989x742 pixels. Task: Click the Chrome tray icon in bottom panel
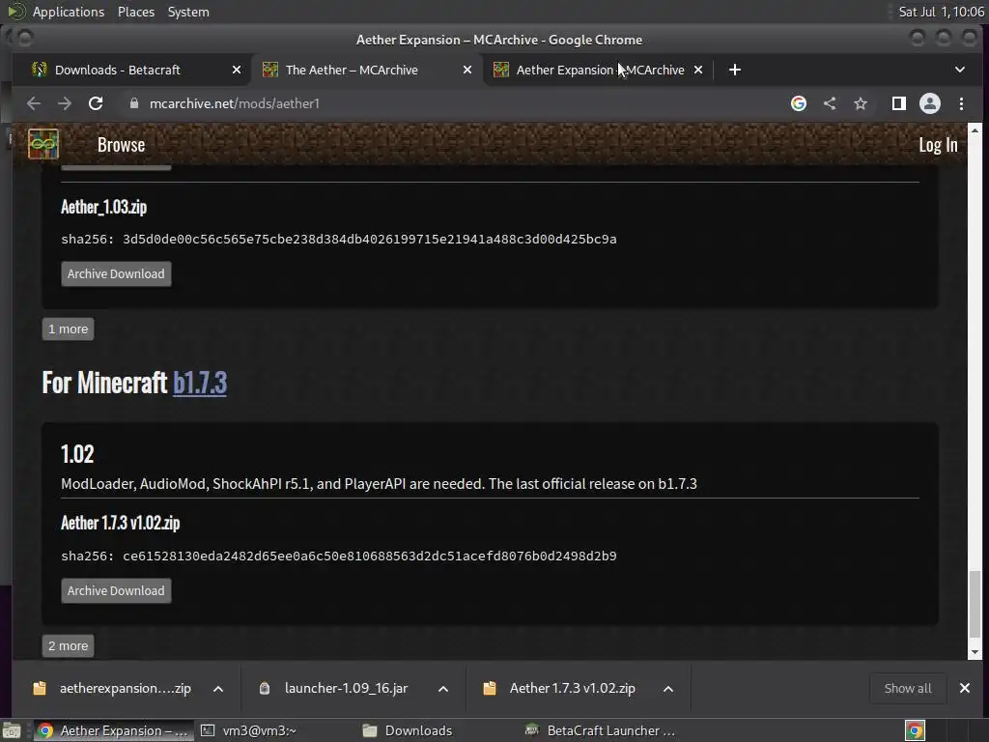coord(915,730)
